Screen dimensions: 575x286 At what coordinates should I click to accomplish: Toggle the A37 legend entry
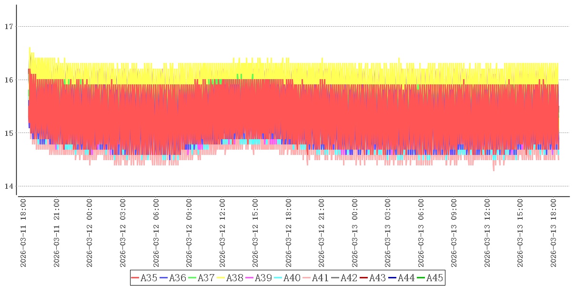206,278
